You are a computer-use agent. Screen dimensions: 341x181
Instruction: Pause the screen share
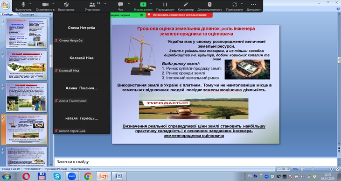[x=165, y=4]
